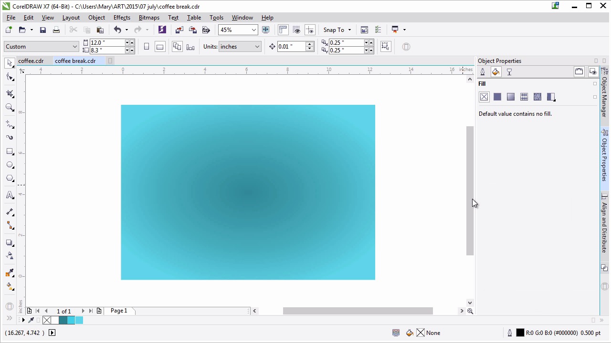
Task: Open the Snap To options button
Action: 337,30
